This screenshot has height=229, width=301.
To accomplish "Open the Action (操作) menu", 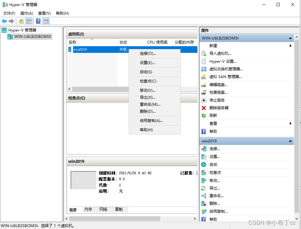I will 26,13.
